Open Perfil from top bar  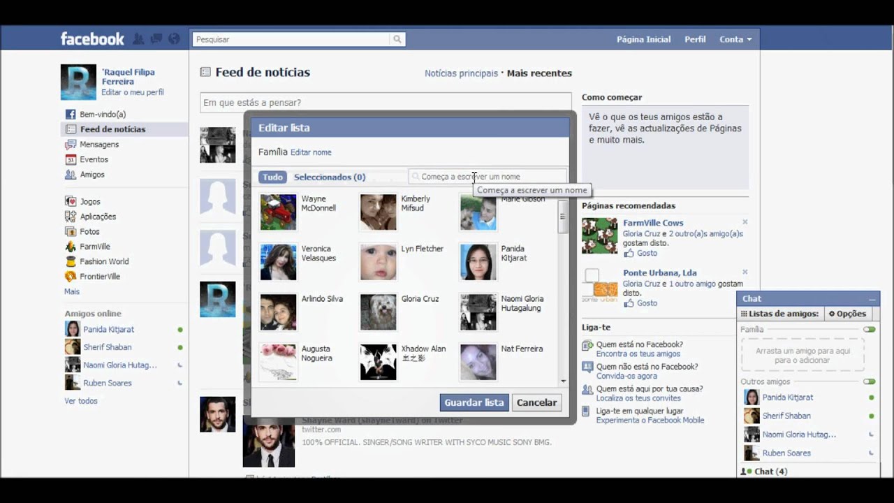click(695, 39)
